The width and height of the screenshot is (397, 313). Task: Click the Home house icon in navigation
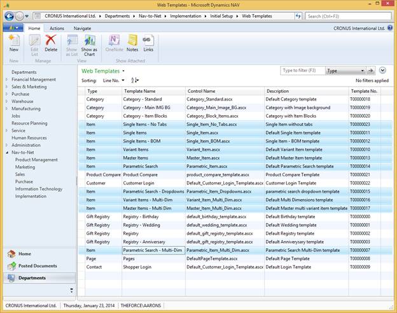[x=11, y=254]
